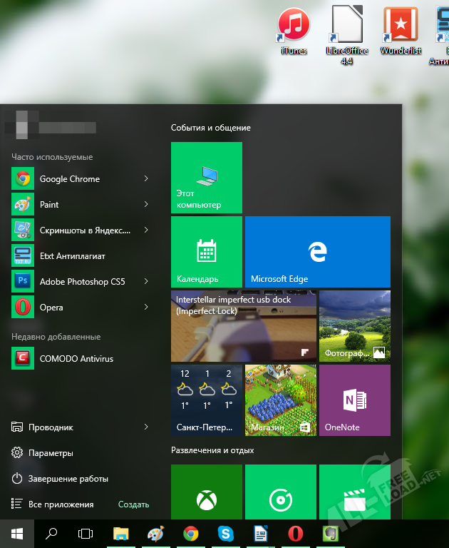449x548 pixels.
Task: Open the Санкт-Петербург weather tile
Action: click(206, 400)
